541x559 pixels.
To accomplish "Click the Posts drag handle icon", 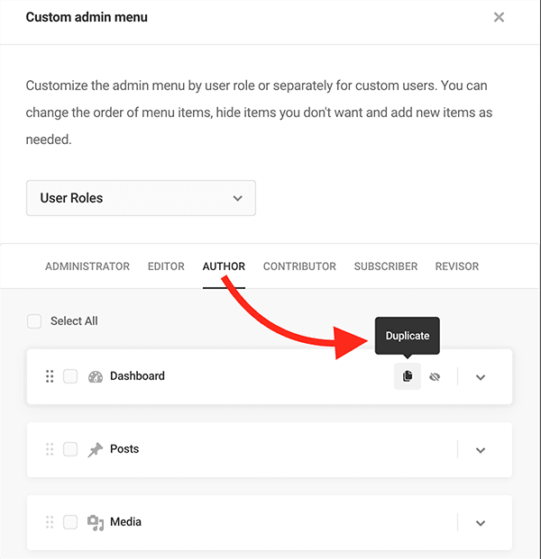I will pos(50,449).
